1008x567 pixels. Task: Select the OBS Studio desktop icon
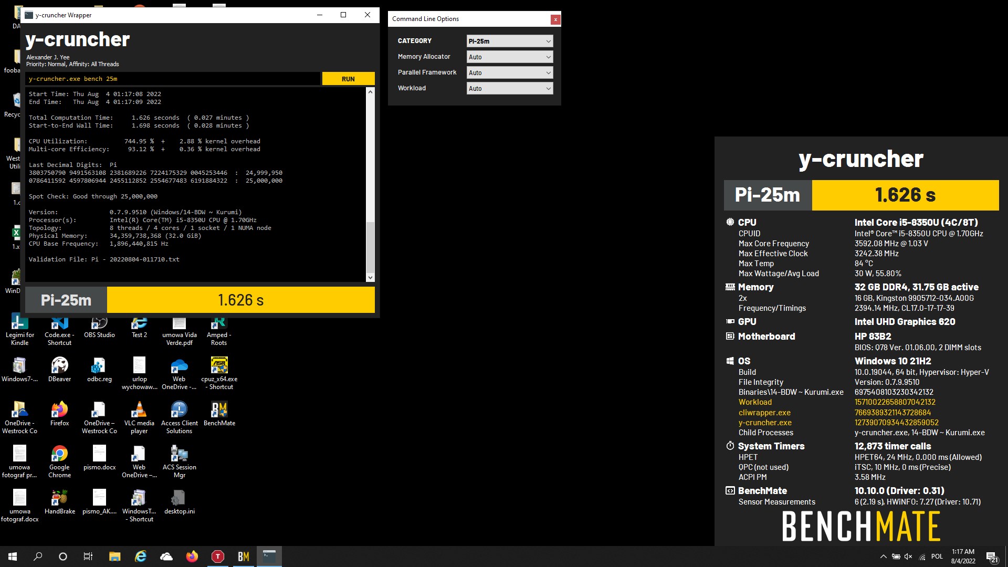[99, 325]
